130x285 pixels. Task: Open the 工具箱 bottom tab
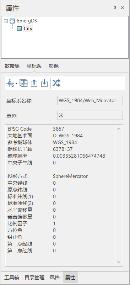[12, 278]
